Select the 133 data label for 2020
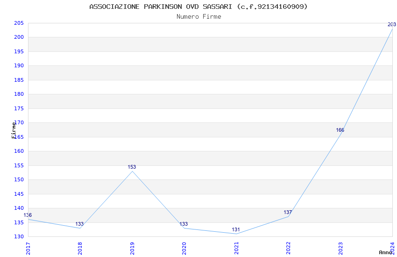The height and width of the screenshot is (257, 397). (184, 224)
